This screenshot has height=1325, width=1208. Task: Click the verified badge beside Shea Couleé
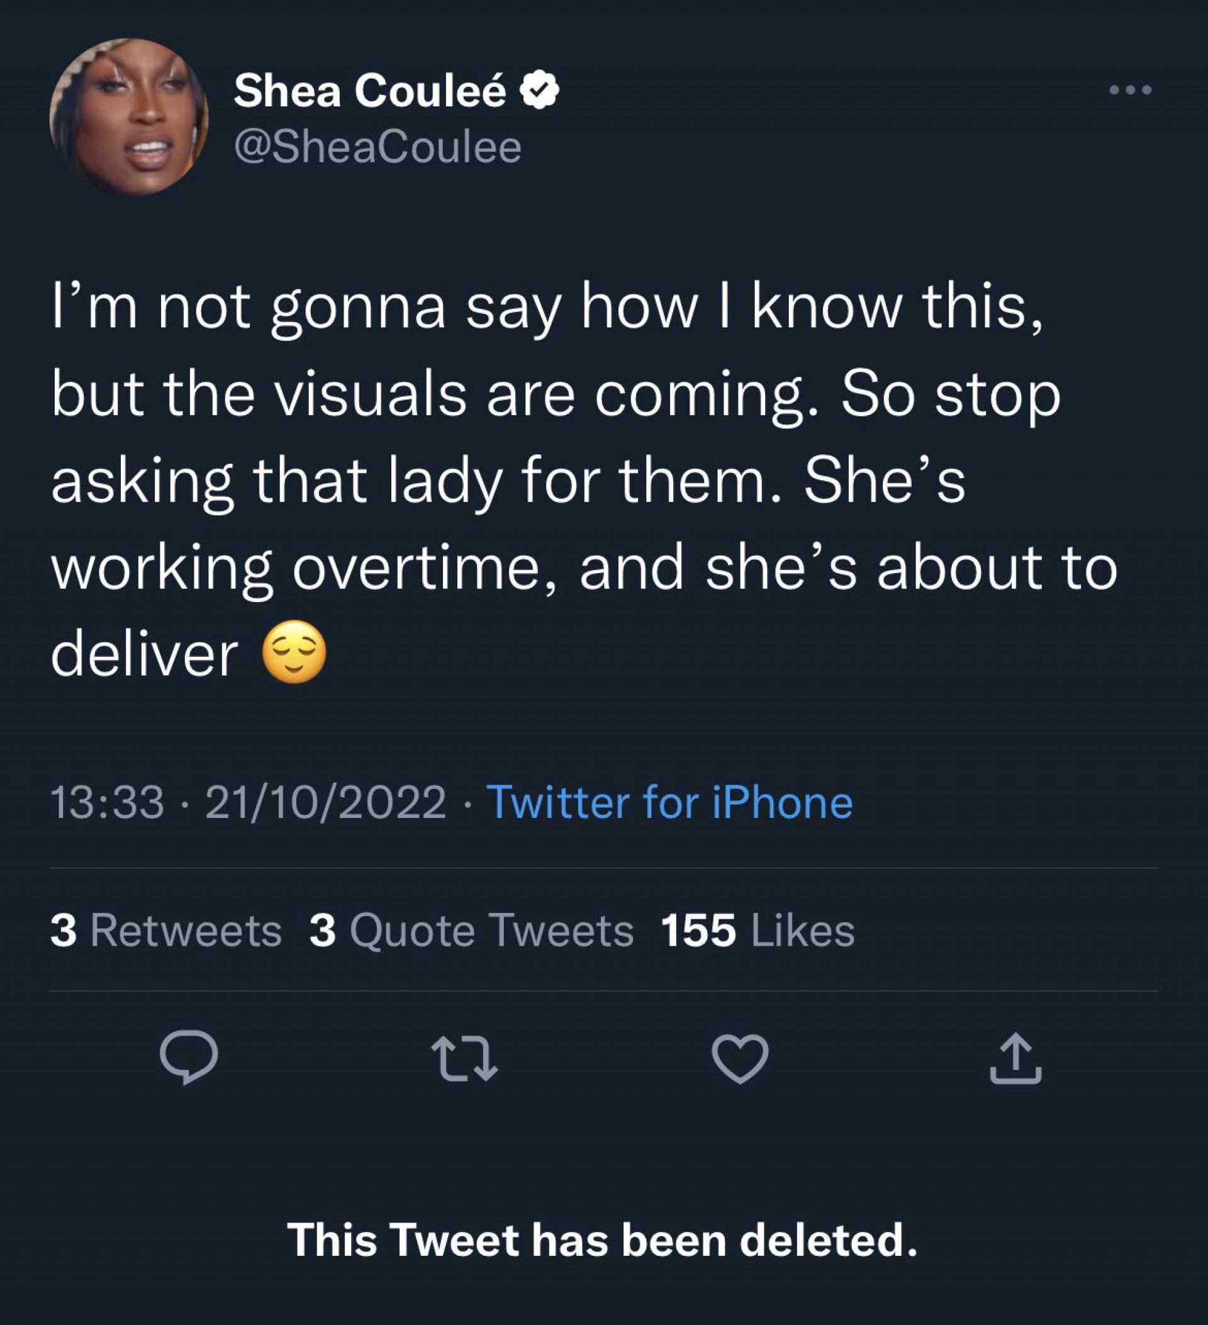click(540, 90)
